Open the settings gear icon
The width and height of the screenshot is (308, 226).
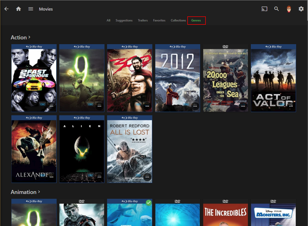301,9
